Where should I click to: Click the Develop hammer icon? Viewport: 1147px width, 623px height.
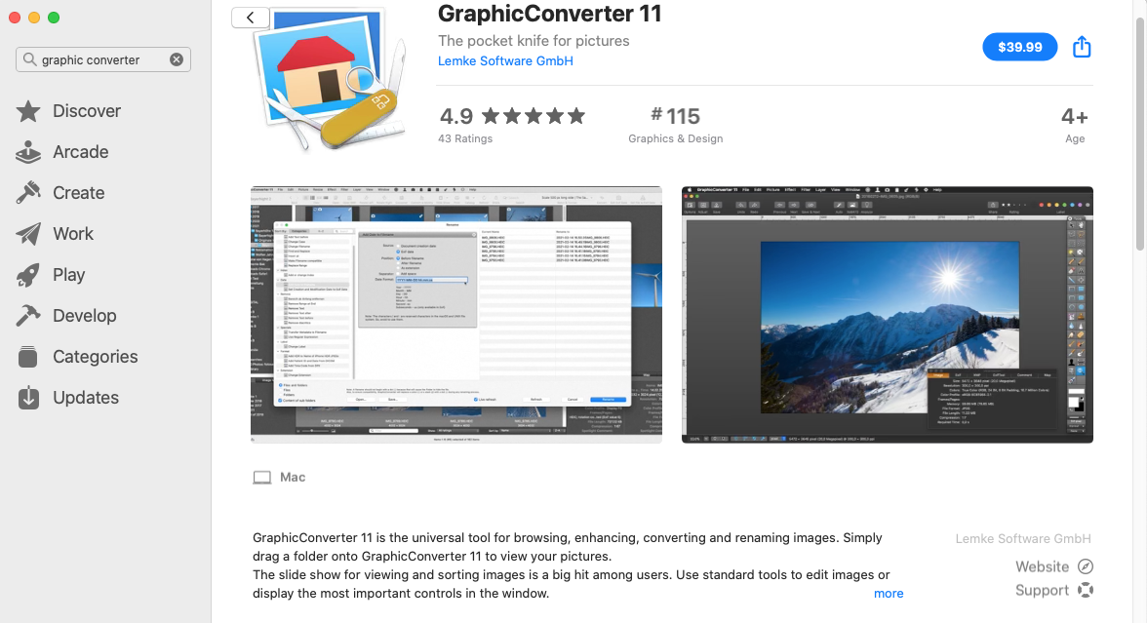[x=28, y=315]
